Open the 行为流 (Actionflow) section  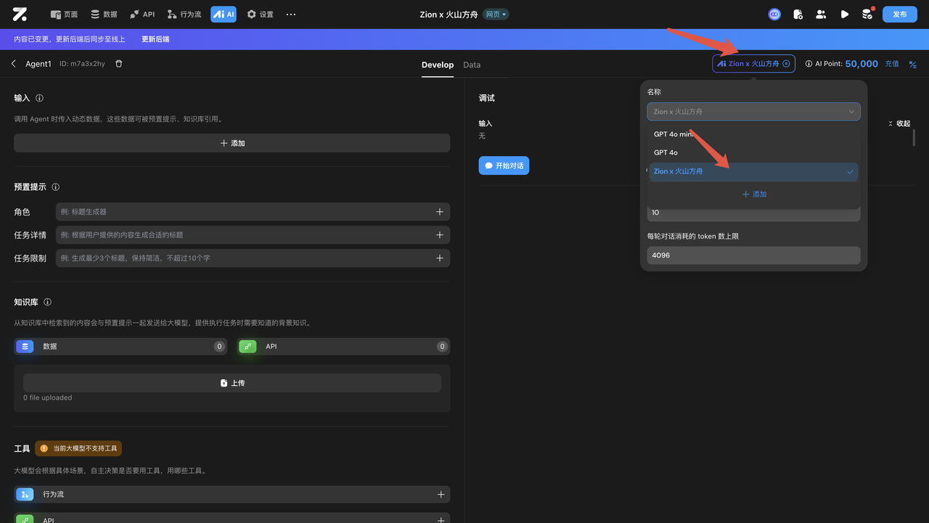pos(184,14)
